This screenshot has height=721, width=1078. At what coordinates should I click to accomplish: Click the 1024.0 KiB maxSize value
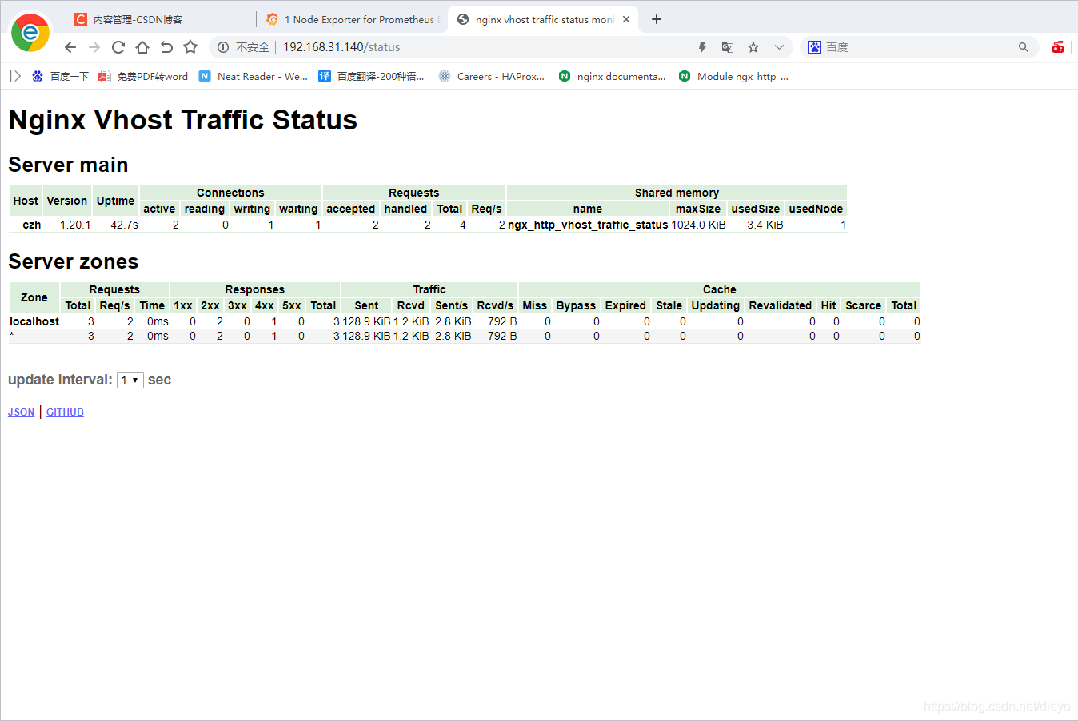tap(698, 225)
